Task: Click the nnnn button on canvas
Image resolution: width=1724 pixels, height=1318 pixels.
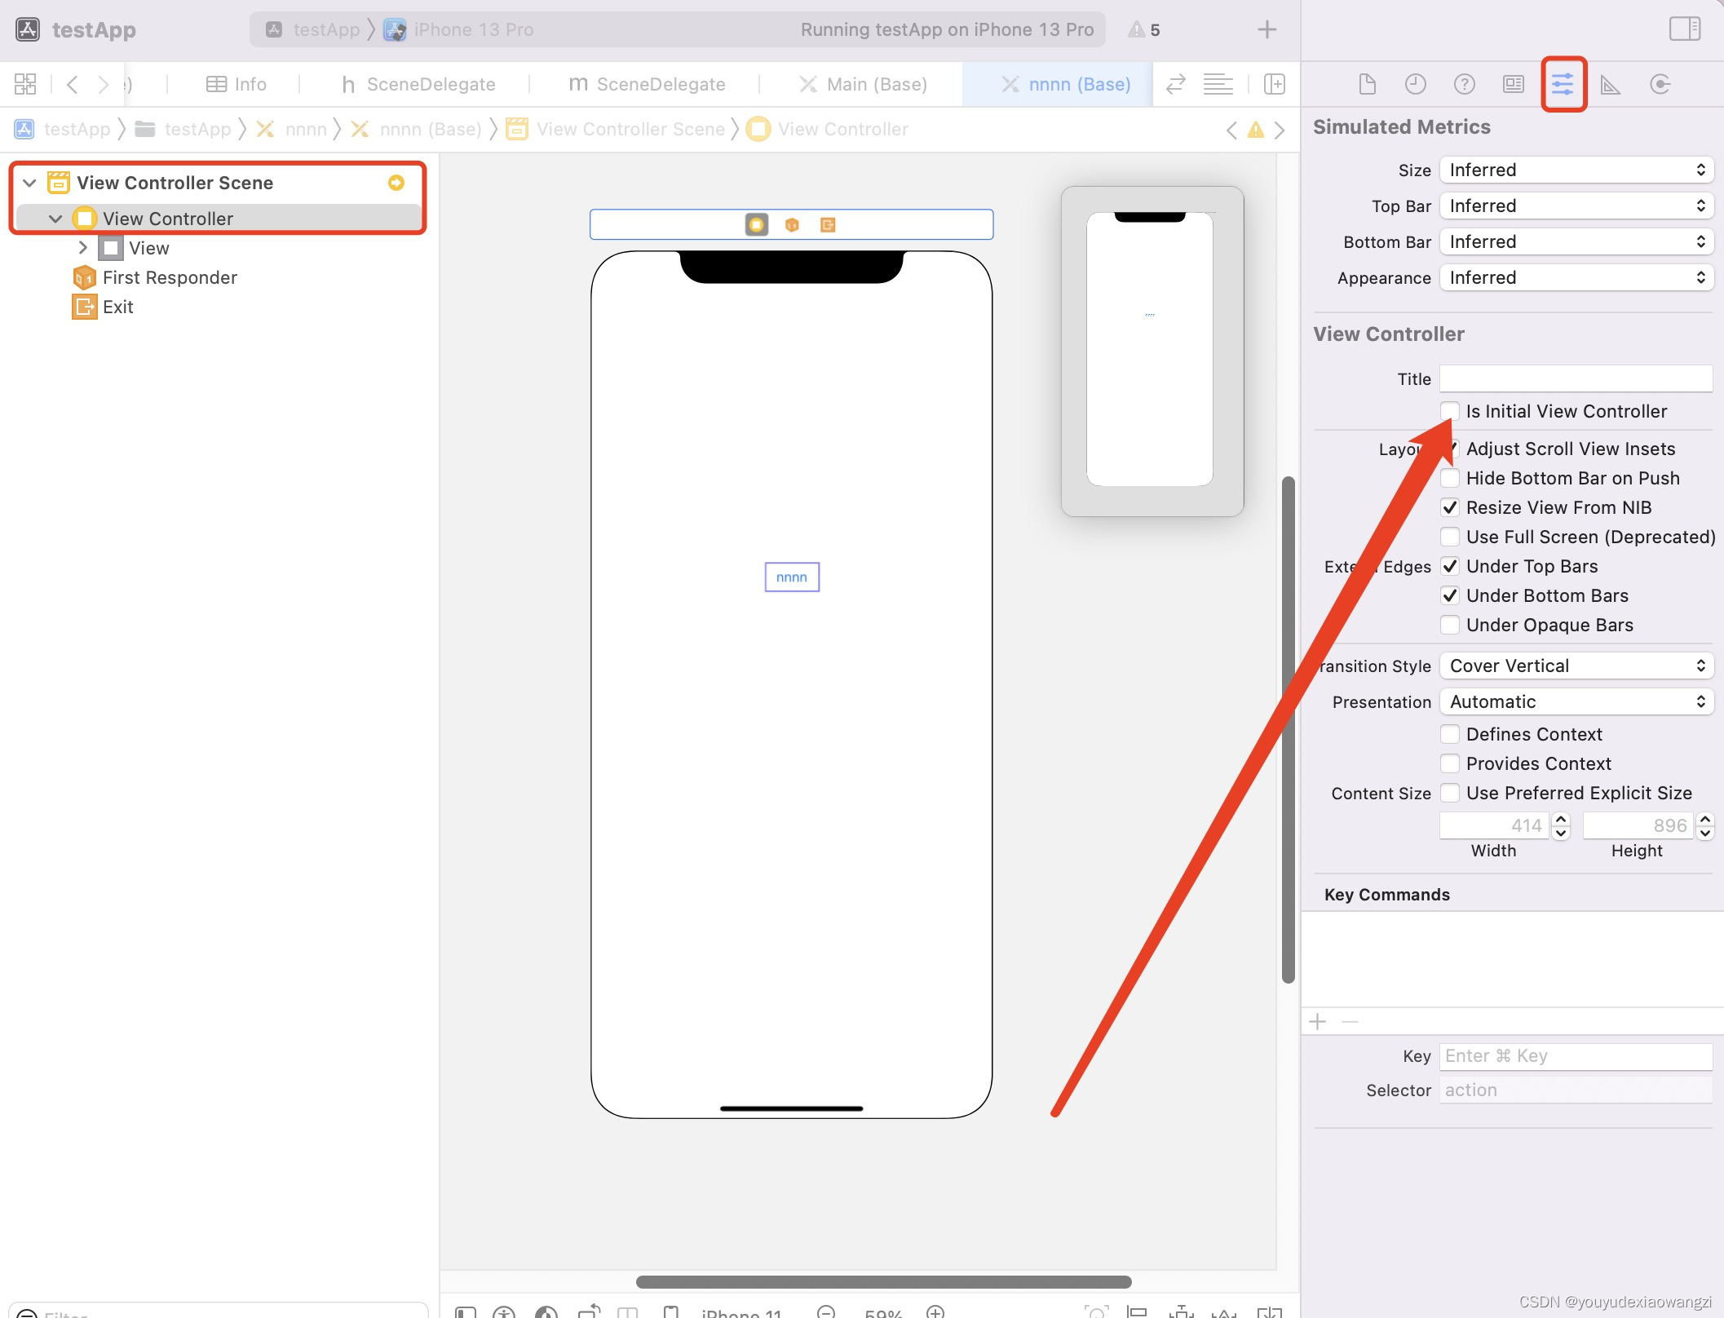Action: (x=791, y=577)
